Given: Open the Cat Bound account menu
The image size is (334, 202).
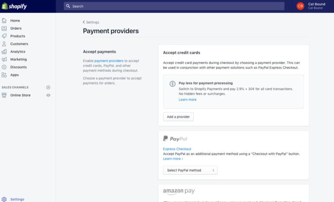Looking at the screenshot, I should [311, 6].
